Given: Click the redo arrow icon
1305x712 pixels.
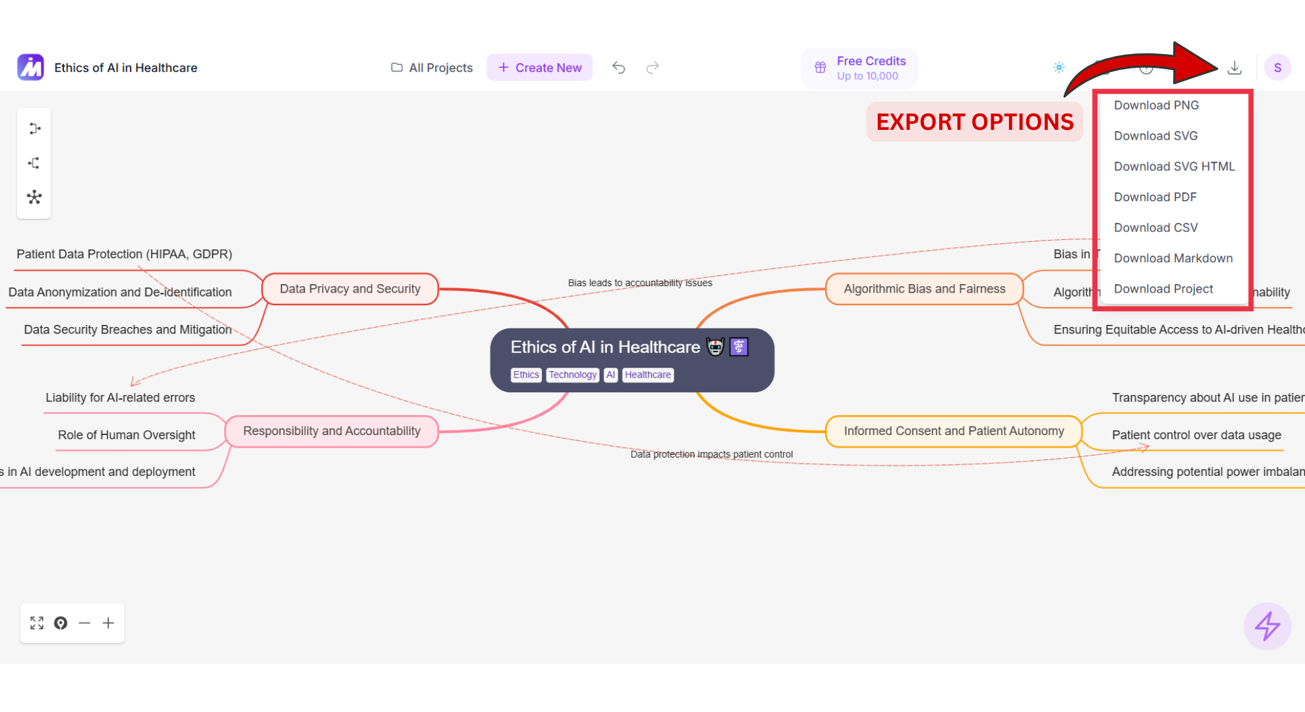Looking at the screenshot, I should (x=652, y=67).
